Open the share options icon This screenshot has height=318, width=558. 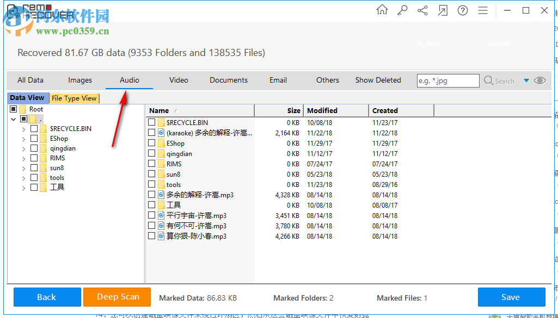tap(422, 9)
